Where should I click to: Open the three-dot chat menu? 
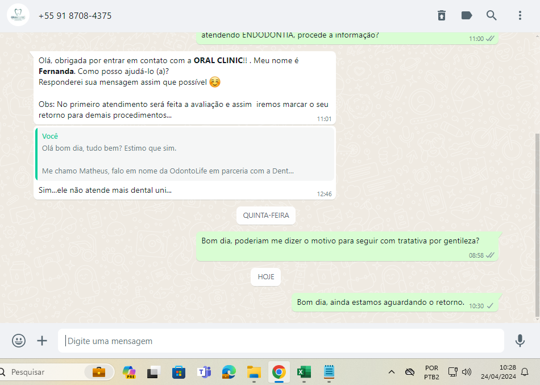520,15
